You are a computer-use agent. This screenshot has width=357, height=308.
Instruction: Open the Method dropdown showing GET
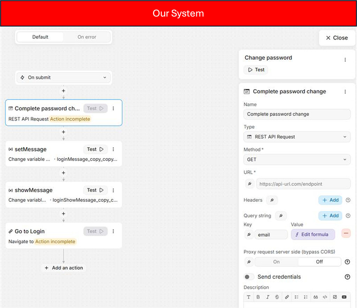(297, 159)
